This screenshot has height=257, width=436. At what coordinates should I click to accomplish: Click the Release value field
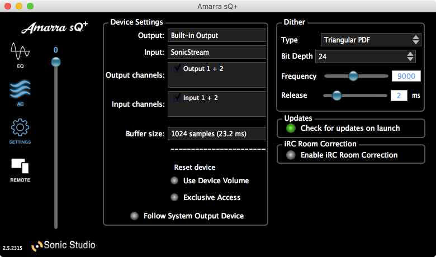399,96
